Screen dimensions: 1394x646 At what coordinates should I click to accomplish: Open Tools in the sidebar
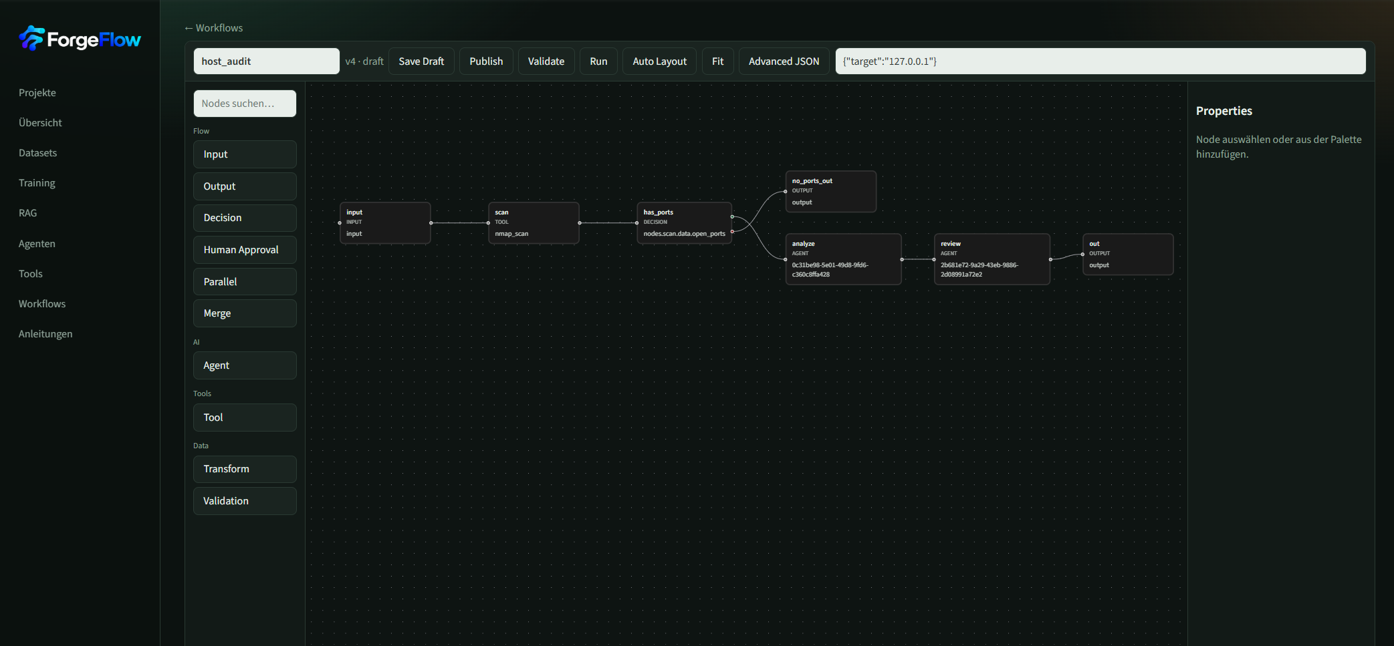click(x=31, y=274)
